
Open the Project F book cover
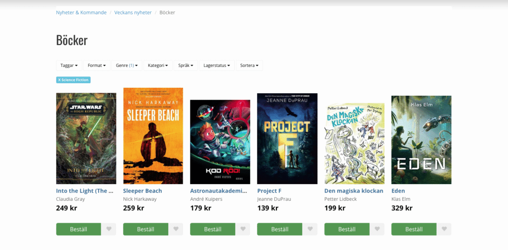287,138
